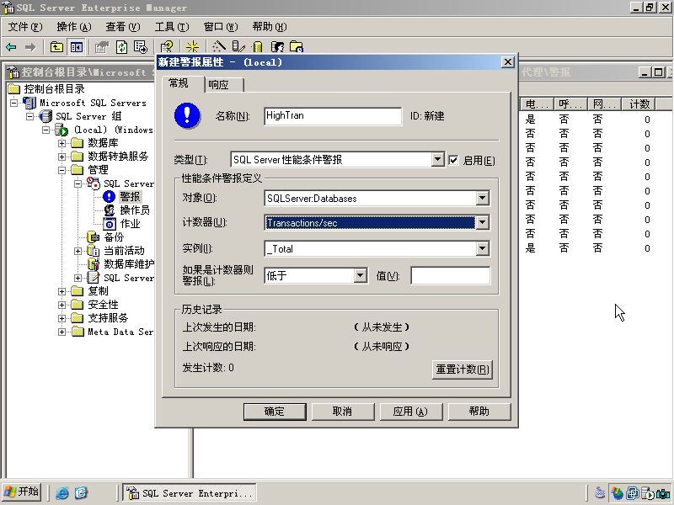Viewport: 674px width, 505px height.
Task: Expand the 支持服务 tree node
Action: coord(62,318)
